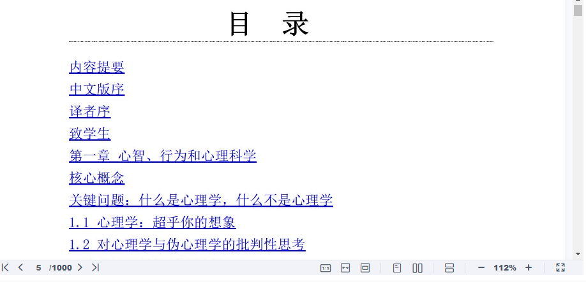Switch to single page view
Screen dimensions: 586x282
pos(397,268)
